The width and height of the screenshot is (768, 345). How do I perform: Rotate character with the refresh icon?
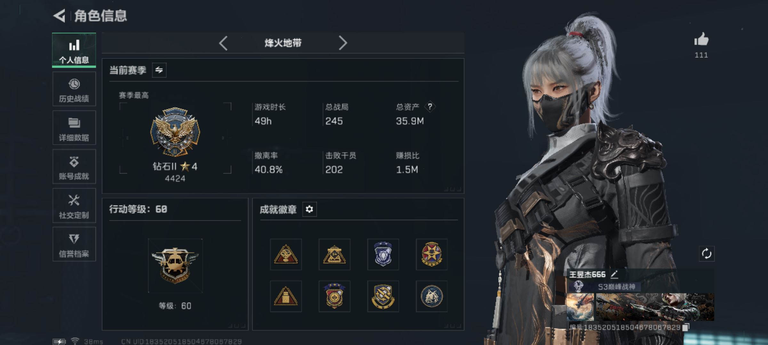707,254
